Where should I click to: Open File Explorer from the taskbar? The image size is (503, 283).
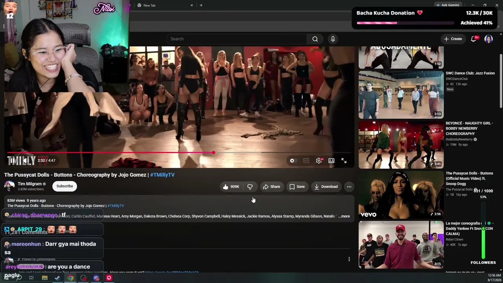[44, 278]
